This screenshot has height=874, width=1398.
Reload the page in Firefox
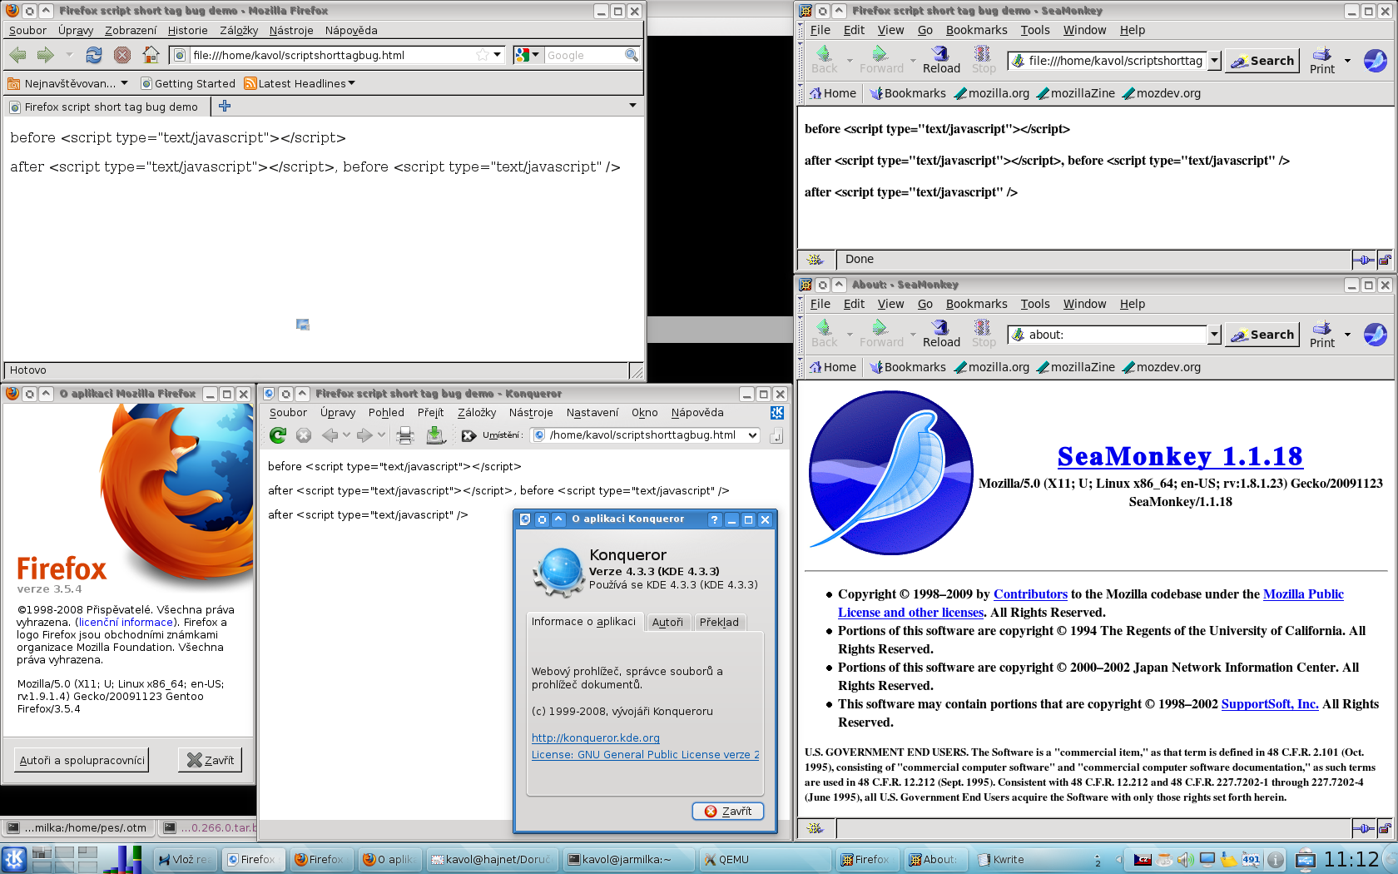pyautogui.click(x=94, y=55)
